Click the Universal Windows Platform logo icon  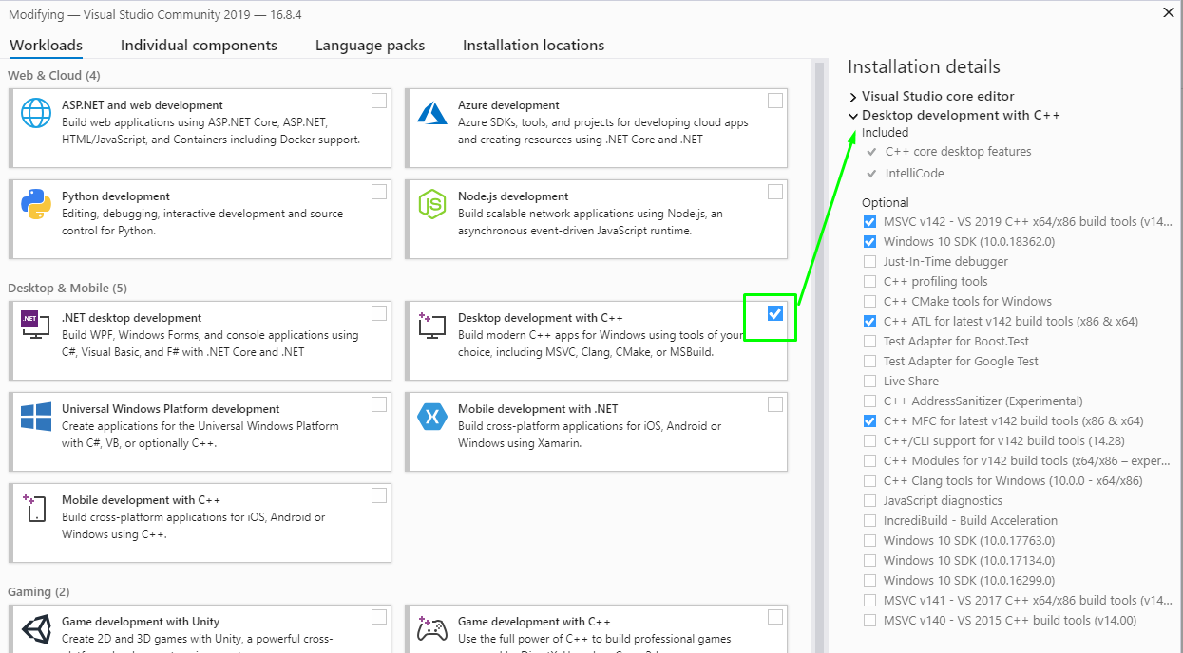(36, 417)
